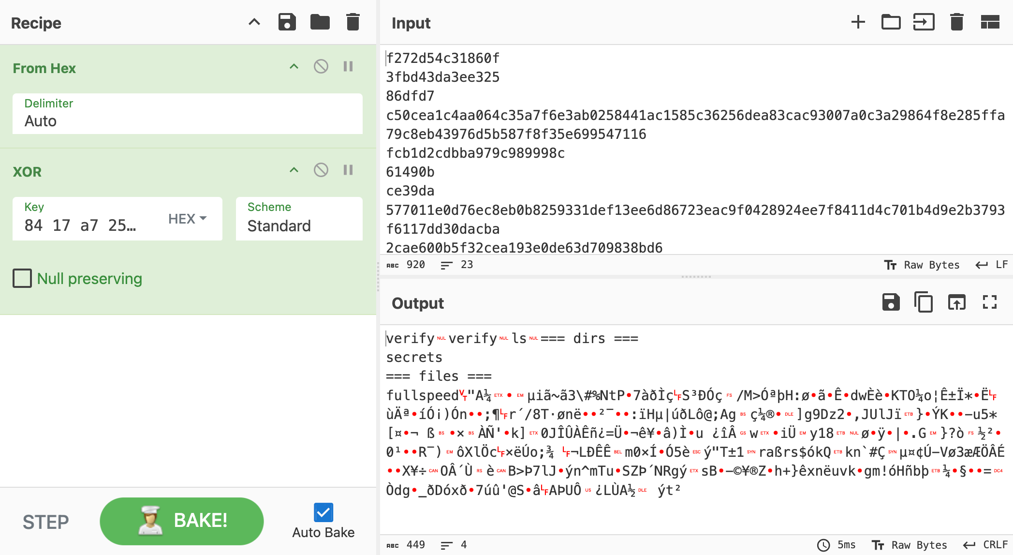Maximise the output pane
The height and width of the screenshot is (555, 1013).
click(989, 302)
